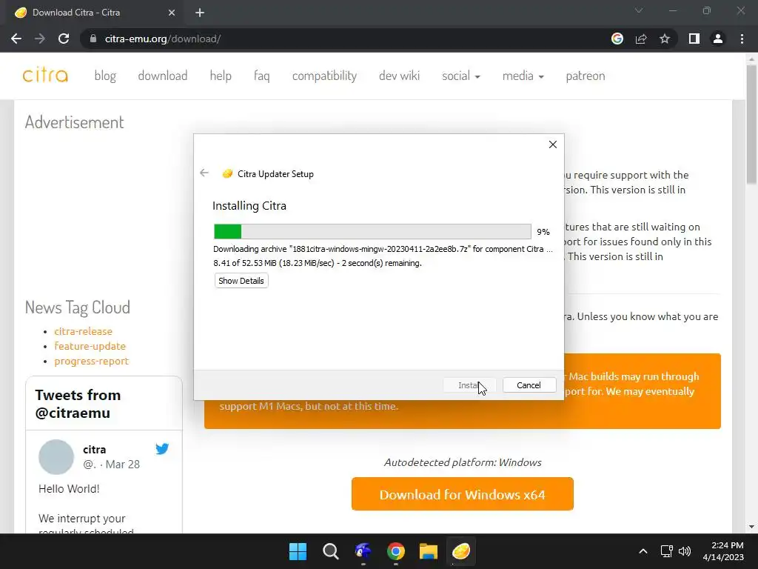758x569 pixels.
Task: Open the Sonic icon app in taskbar
Action: (x=363, y=551)
